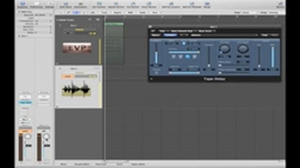
Task: Select the EVP instrument track icon
Action: 77,48
